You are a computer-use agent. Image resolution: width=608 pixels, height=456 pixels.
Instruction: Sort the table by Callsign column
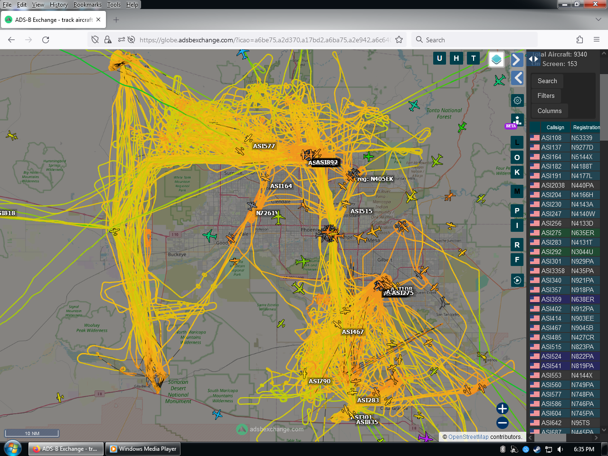click(555, 127)
